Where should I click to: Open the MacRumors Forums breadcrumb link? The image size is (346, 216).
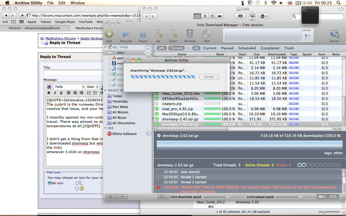click(x=61, y=38)
